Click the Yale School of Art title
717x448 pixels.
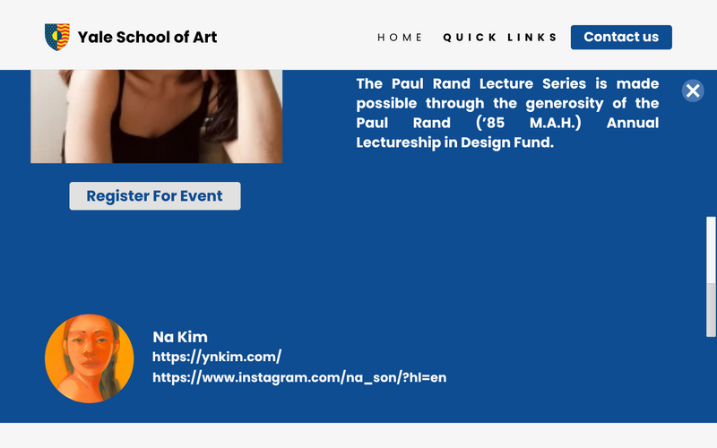(147, 37)
